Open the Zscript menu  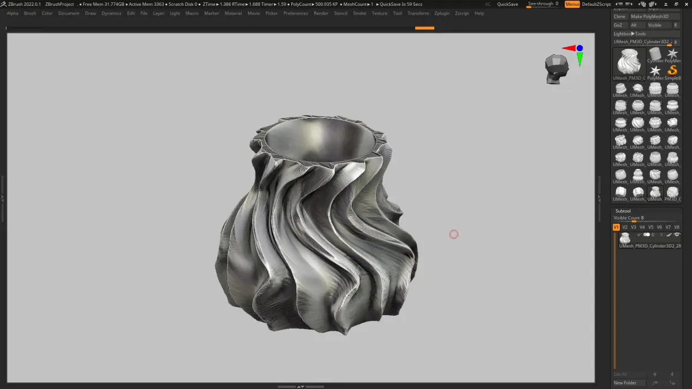[462, 13]
